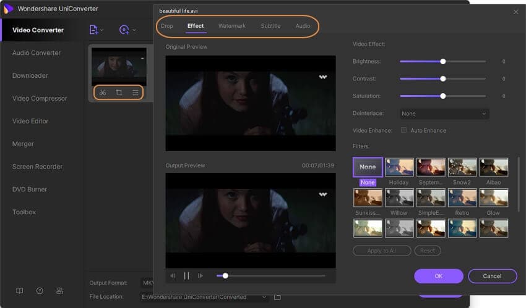The height and width of the screenshot is (308, 526).
Task: Enable the Auto Enhance checkbox
Action: tap(404, 131)
